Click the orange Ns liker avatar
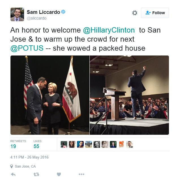This screenshot has height=186, width=178. (x=121, y=144)
